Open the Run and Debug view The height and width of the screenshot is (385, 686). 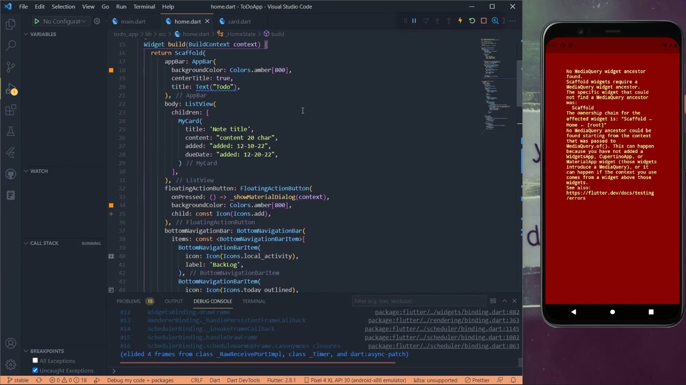tap(11, 89)
